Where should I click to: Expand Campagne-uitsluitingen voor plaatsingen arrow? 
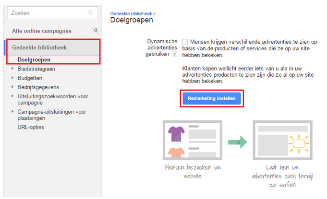pos(12,111)
